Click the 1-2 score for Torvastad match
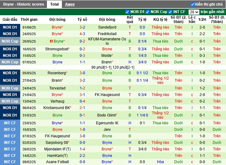 (82, 88)
